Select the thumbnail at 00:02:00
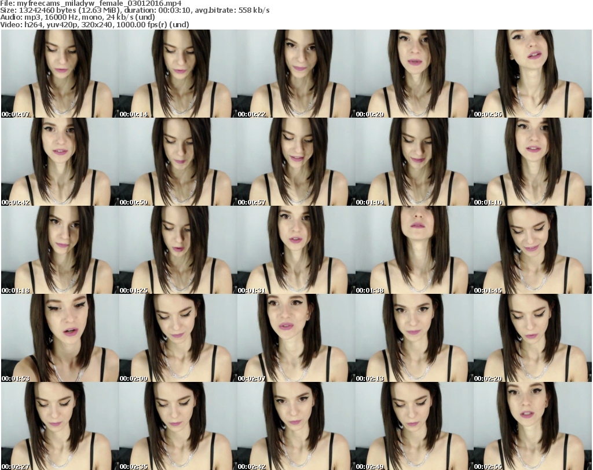Image resolution: width=593 pixels, height=470 pixels. tap(178, 338)
